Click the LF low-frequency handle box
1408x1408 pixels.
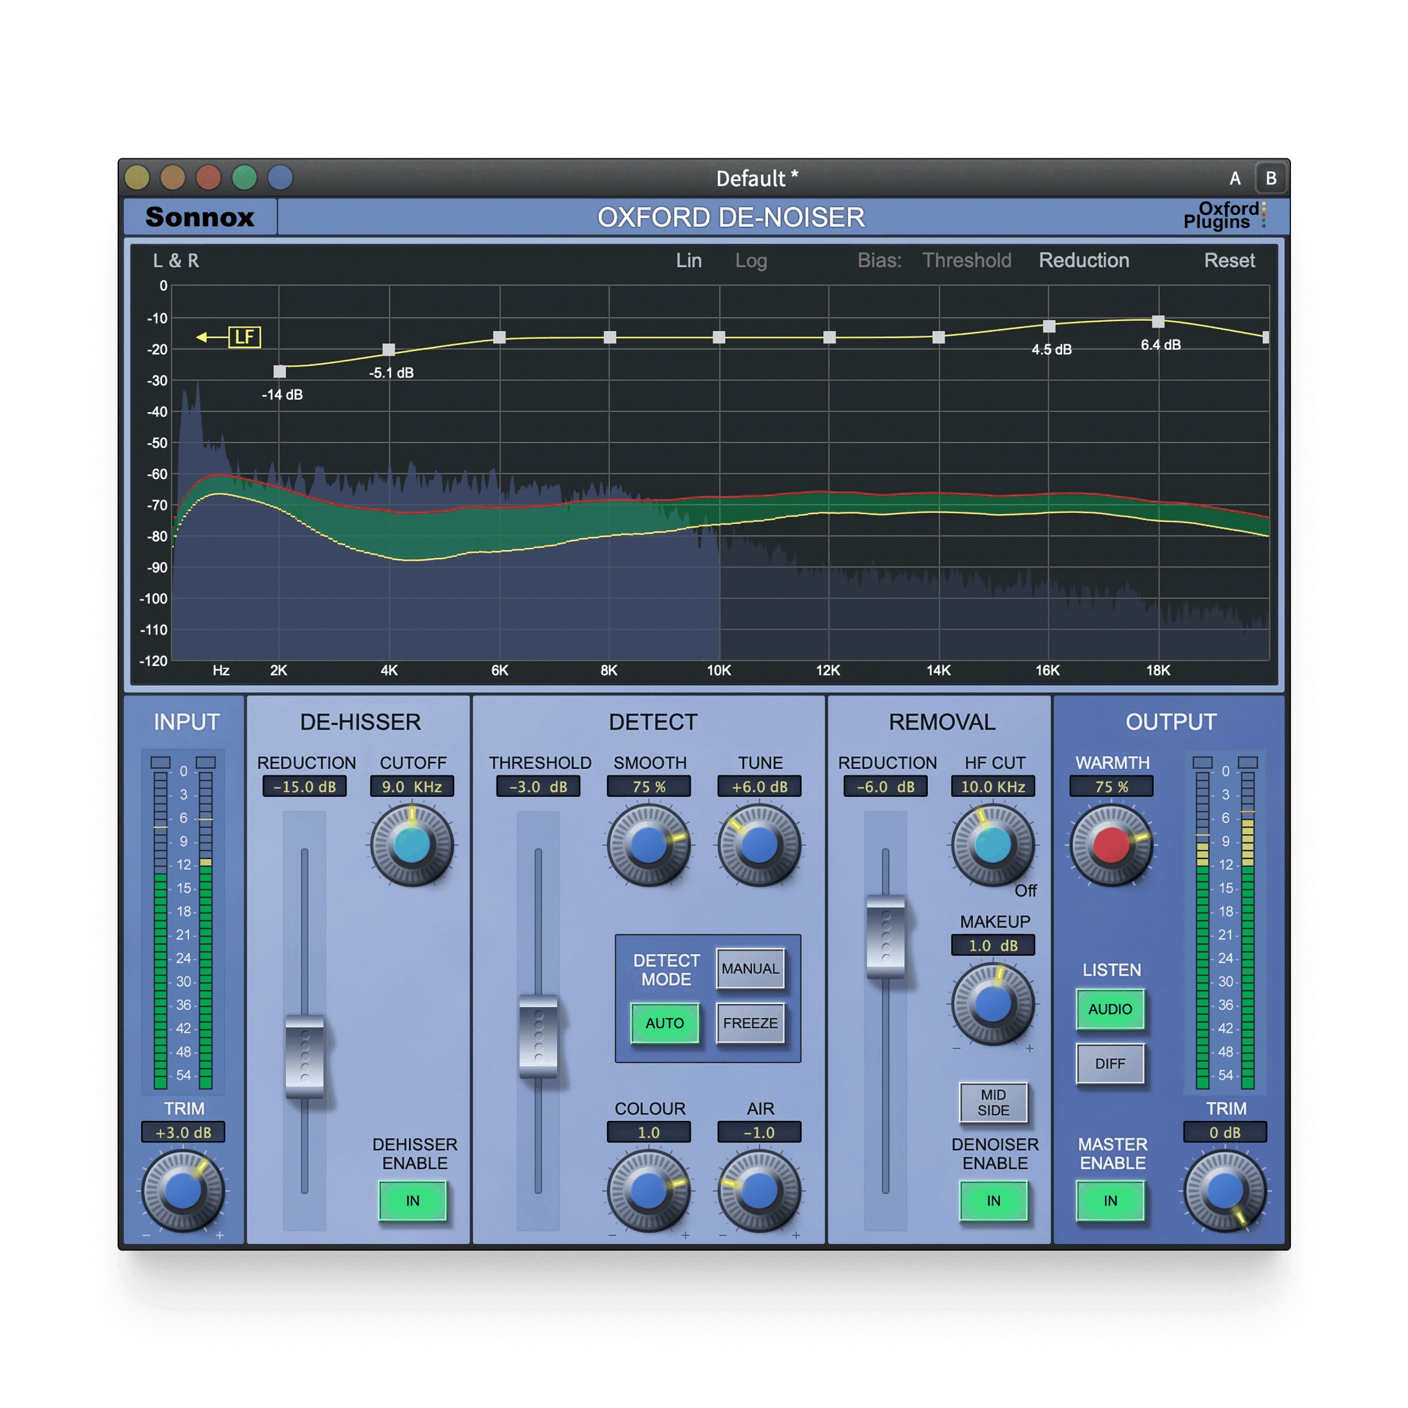tap(244, 337)
